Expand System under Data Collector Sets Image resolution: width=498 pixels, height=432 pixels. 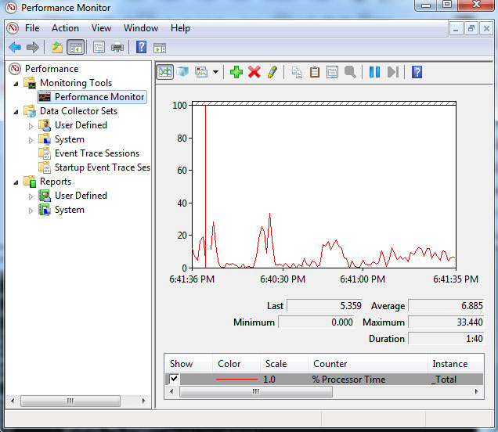pos(31,140)
